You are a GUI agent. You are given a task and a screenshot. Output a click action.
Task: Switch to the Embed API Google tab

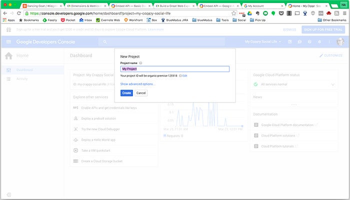point(219,6)
